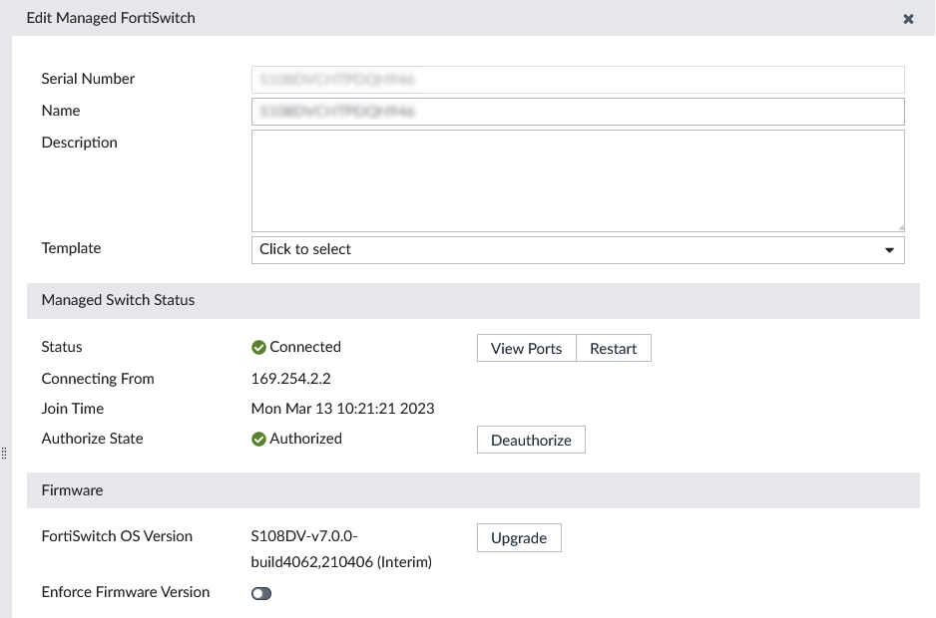
Task: Click the green Connected status check icon
Action: click(x=258, y=347)
